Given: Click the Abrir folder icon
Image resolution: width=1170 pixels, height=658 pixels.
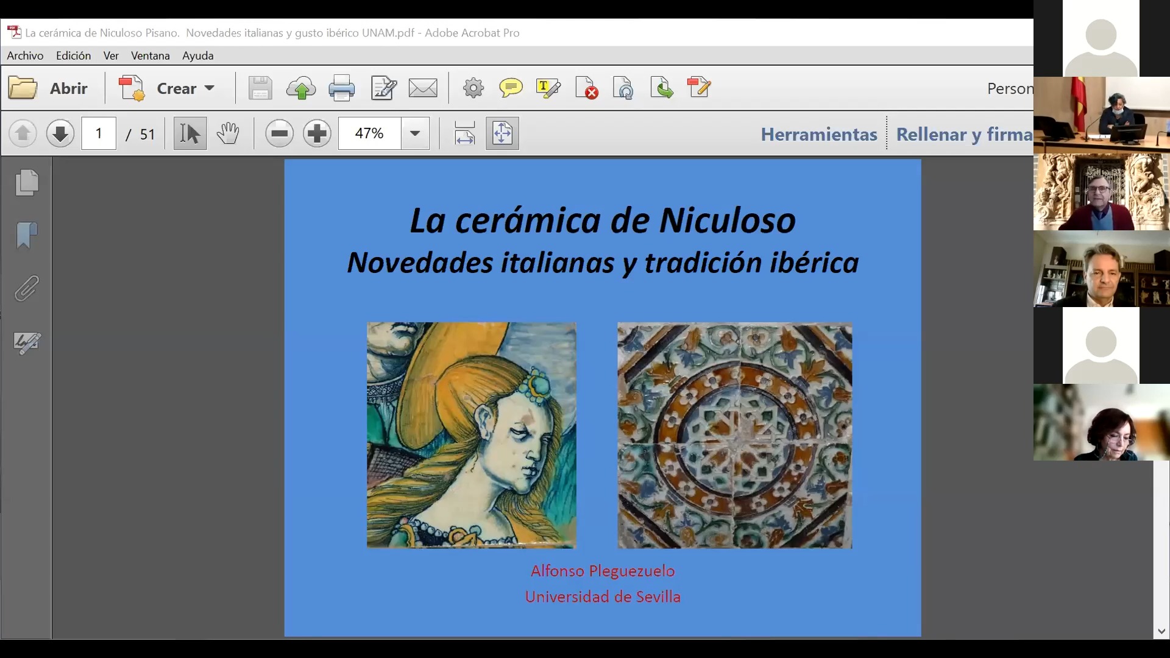Looking at the screenshot, I should (23, 88).
